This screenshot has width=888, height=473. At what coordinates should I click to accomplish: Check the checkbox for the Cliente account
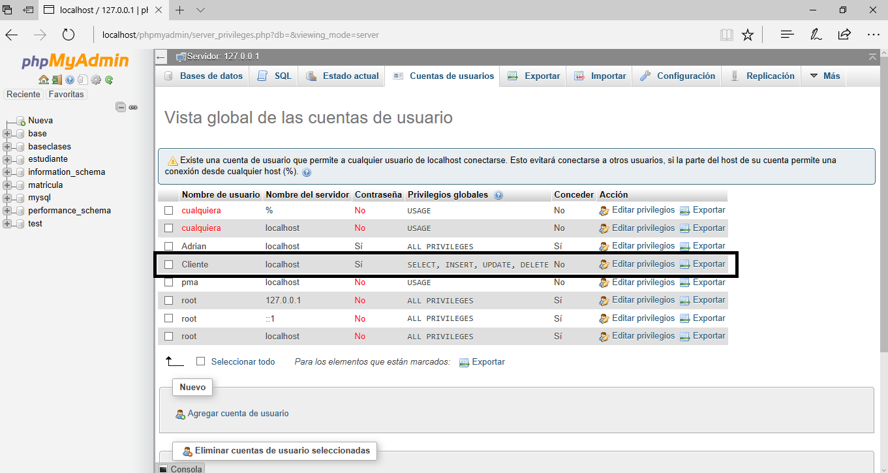[x=168, y=264]
